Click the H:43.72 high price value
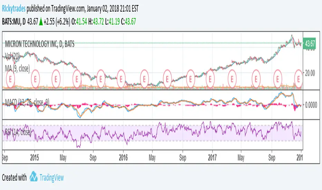The height and width of the screenshot is (190, 322). [96, 21]
